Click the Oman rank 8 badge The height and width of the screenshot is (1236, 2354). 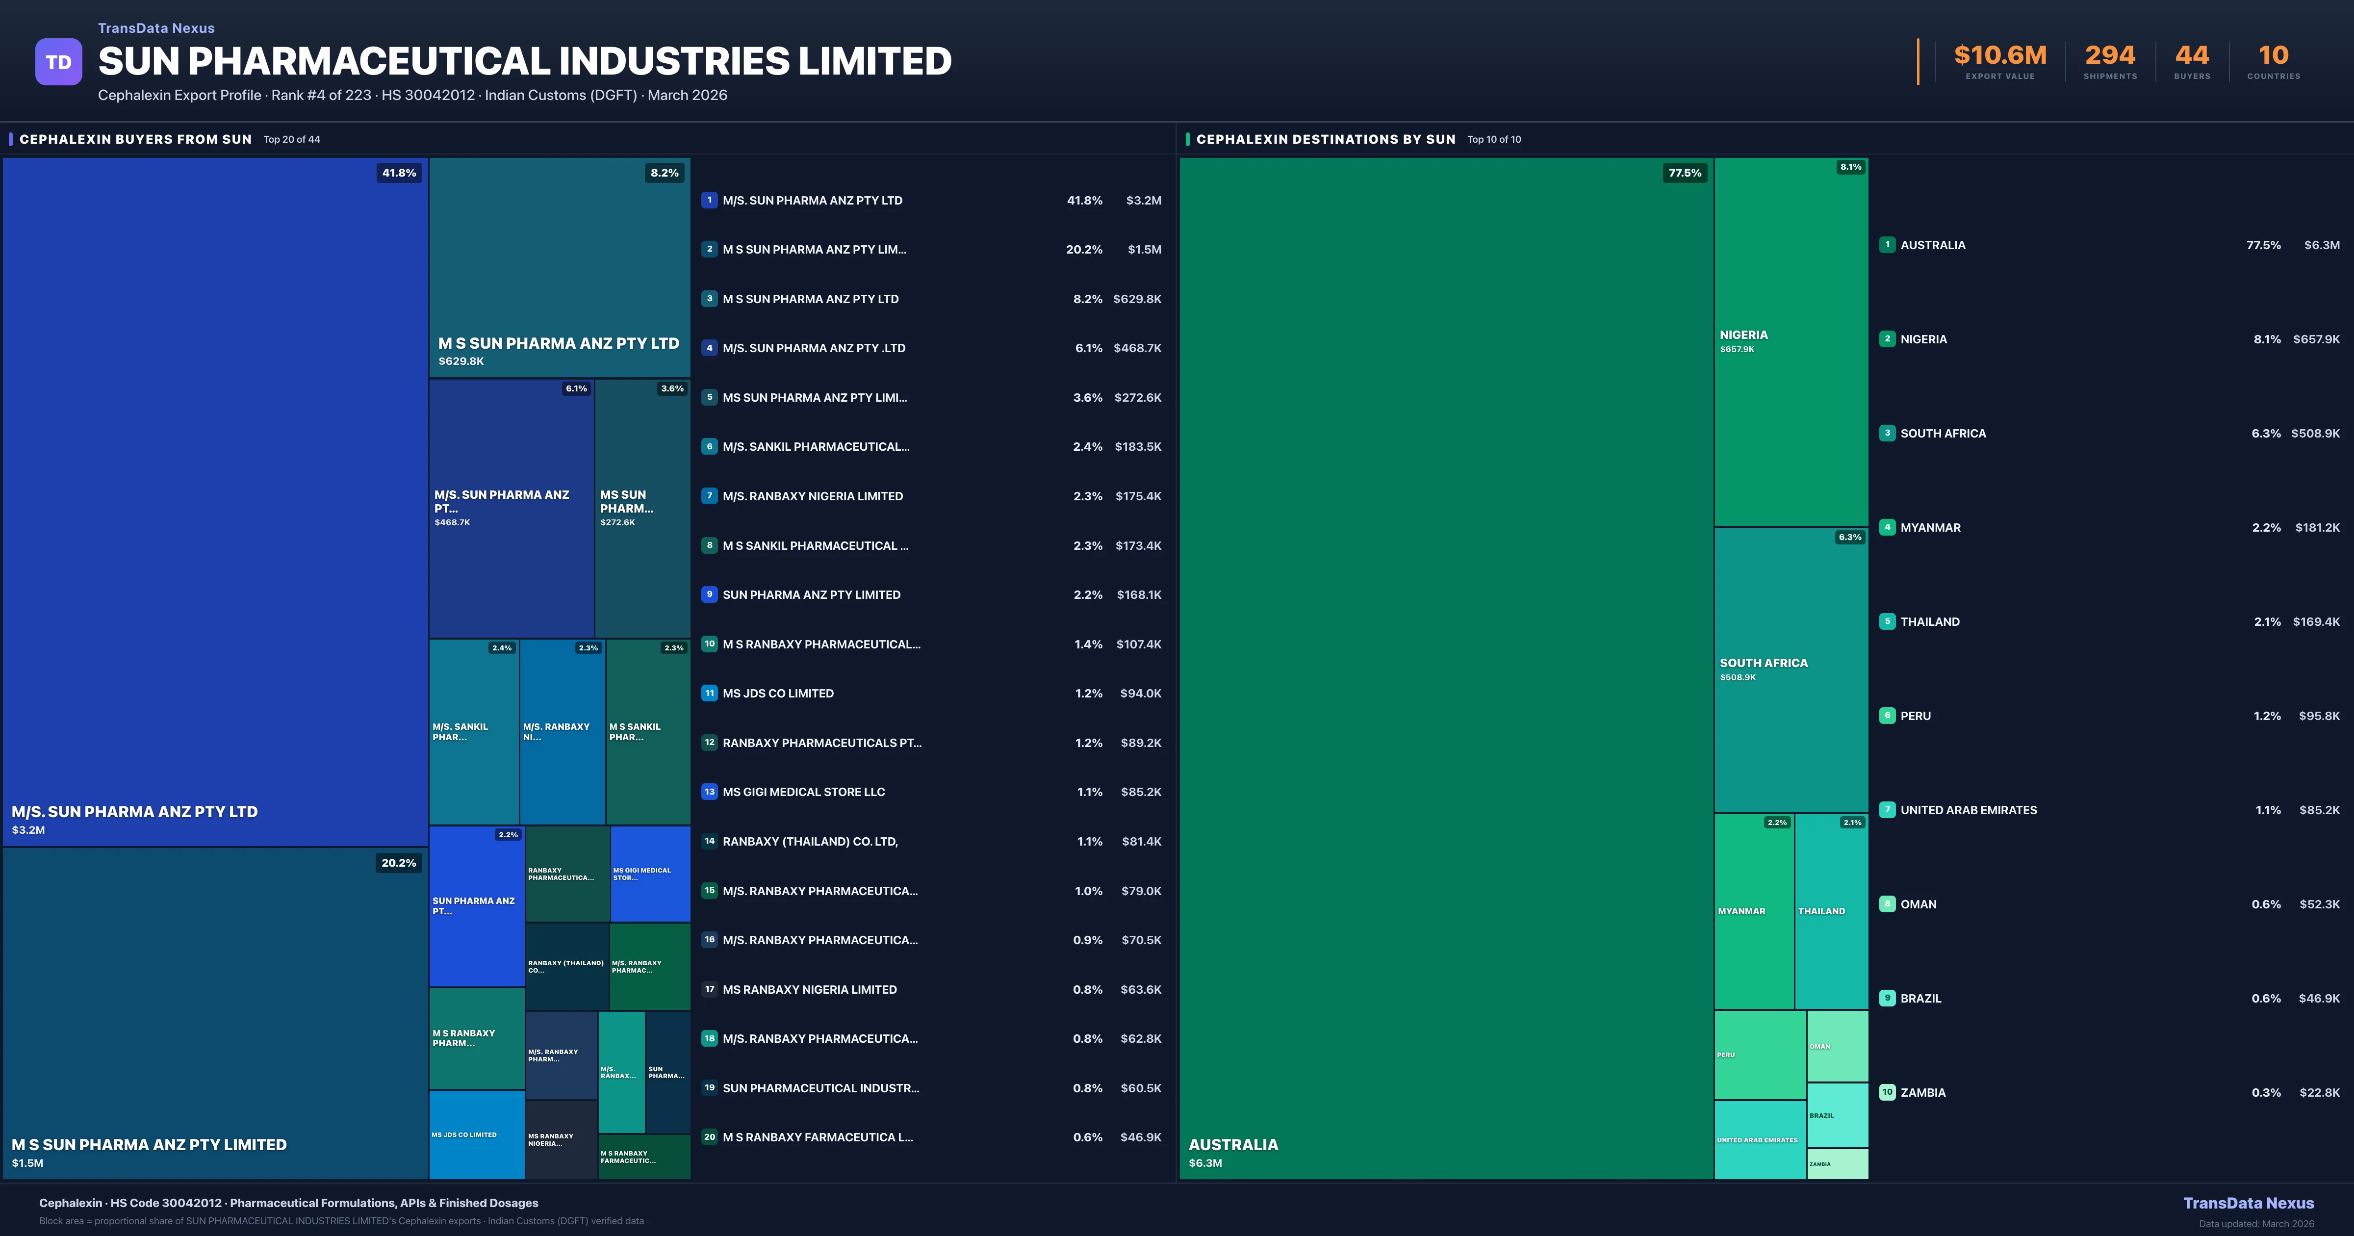1887,904
